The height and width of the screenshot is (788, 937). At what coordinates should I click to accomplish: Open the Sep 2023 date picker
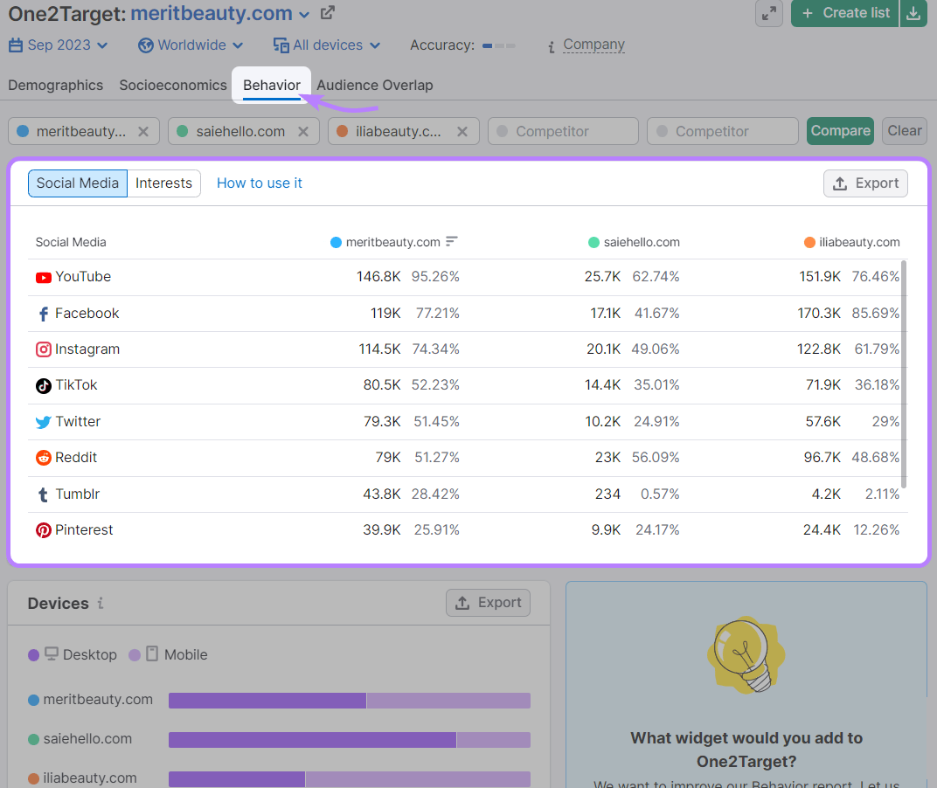pyautogui.click(x=58, y=45)
